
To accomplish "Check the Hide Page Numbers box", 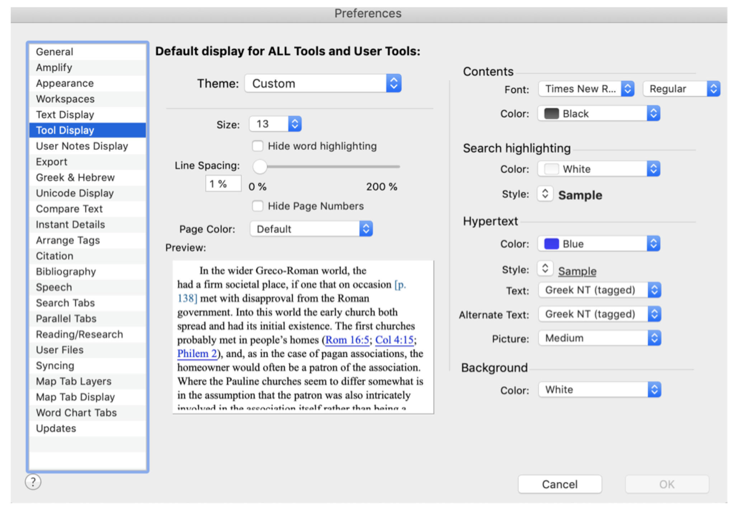I will pos(258,206).
